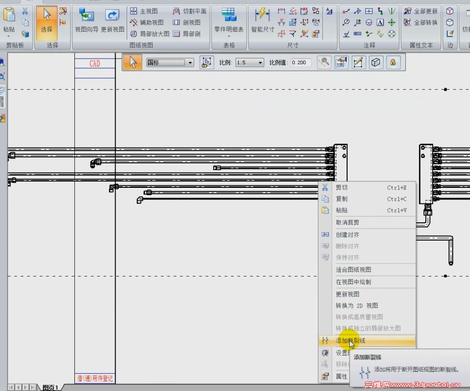Click the pencil draw-in-view icon on command bar
The image size is (470, 391).
[359, 62]
